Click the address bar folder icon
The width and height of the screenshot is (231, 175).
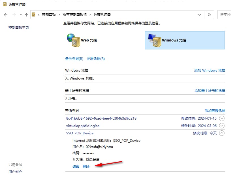[x=33, y=14]
